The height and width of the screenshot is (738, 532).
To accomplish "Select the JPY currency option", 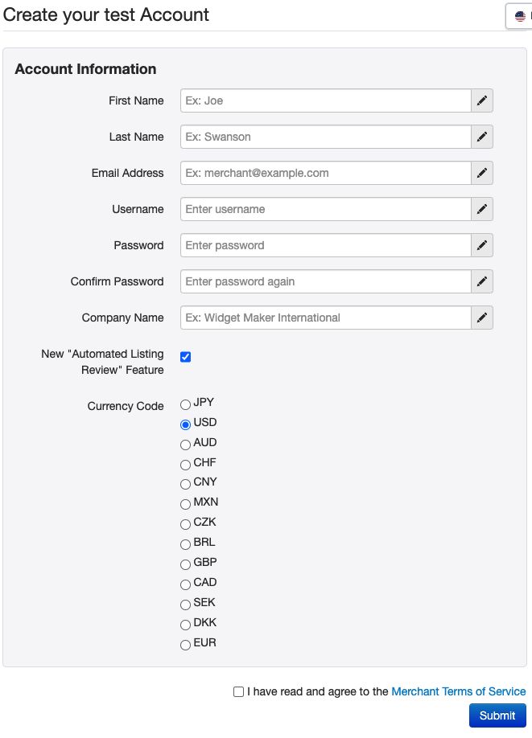I will [x=185, y=404].
